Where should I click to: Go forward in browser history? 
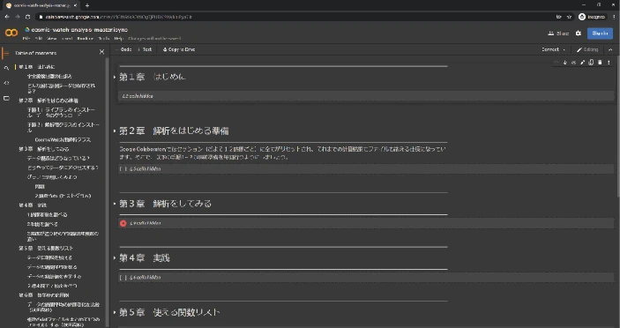coord(18,17)
